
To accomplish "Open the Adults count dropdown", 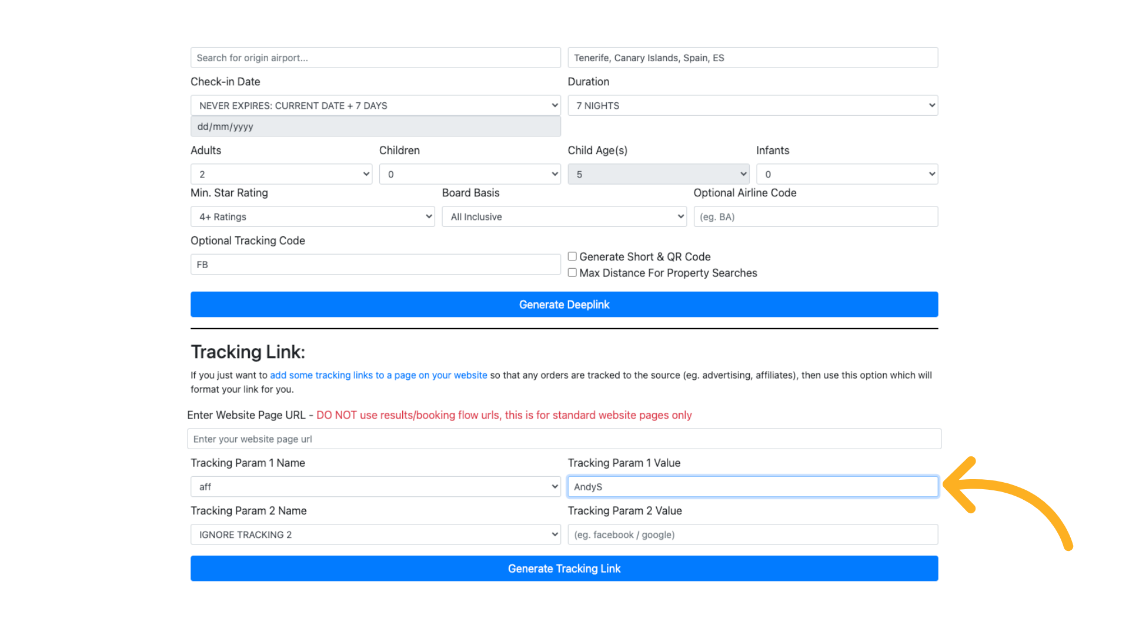I will (x=281, y=174).
